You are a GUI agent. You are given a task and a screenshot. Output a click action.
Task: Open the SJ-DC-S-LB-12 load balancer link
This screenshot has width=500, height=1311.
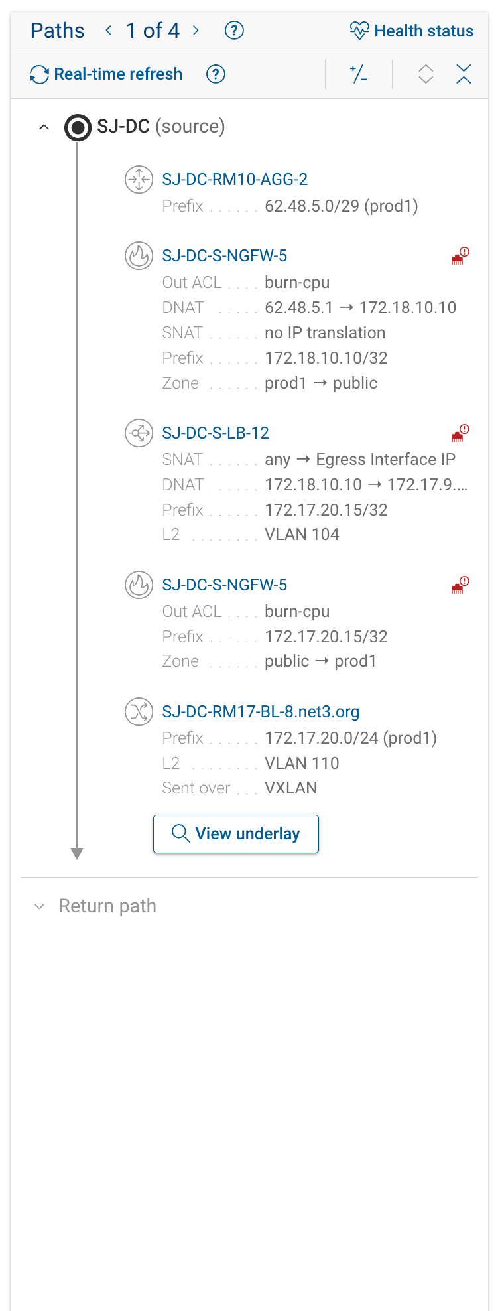pyautogui.click(x=216, y=433)
